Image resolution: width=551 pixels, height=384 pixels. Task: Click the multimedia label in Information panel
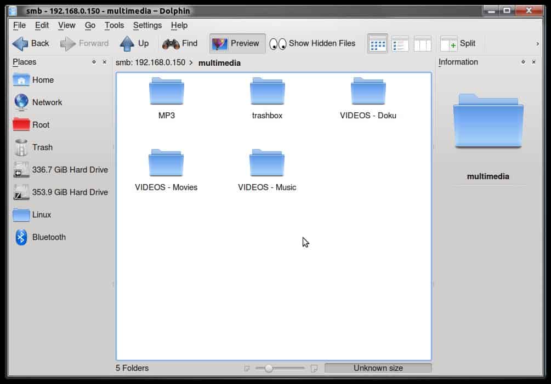point(488,176)
